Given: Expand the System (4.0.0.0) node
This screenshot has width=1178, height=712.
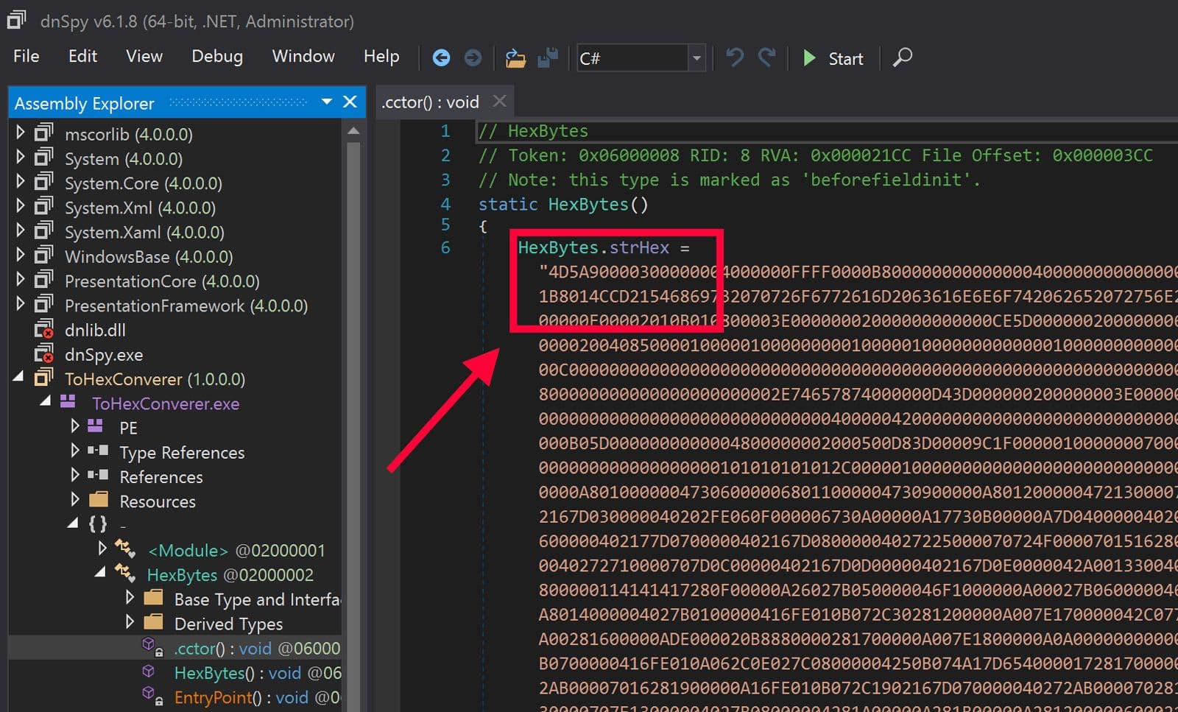Looking at the screenshot, I should coord(21,157).
